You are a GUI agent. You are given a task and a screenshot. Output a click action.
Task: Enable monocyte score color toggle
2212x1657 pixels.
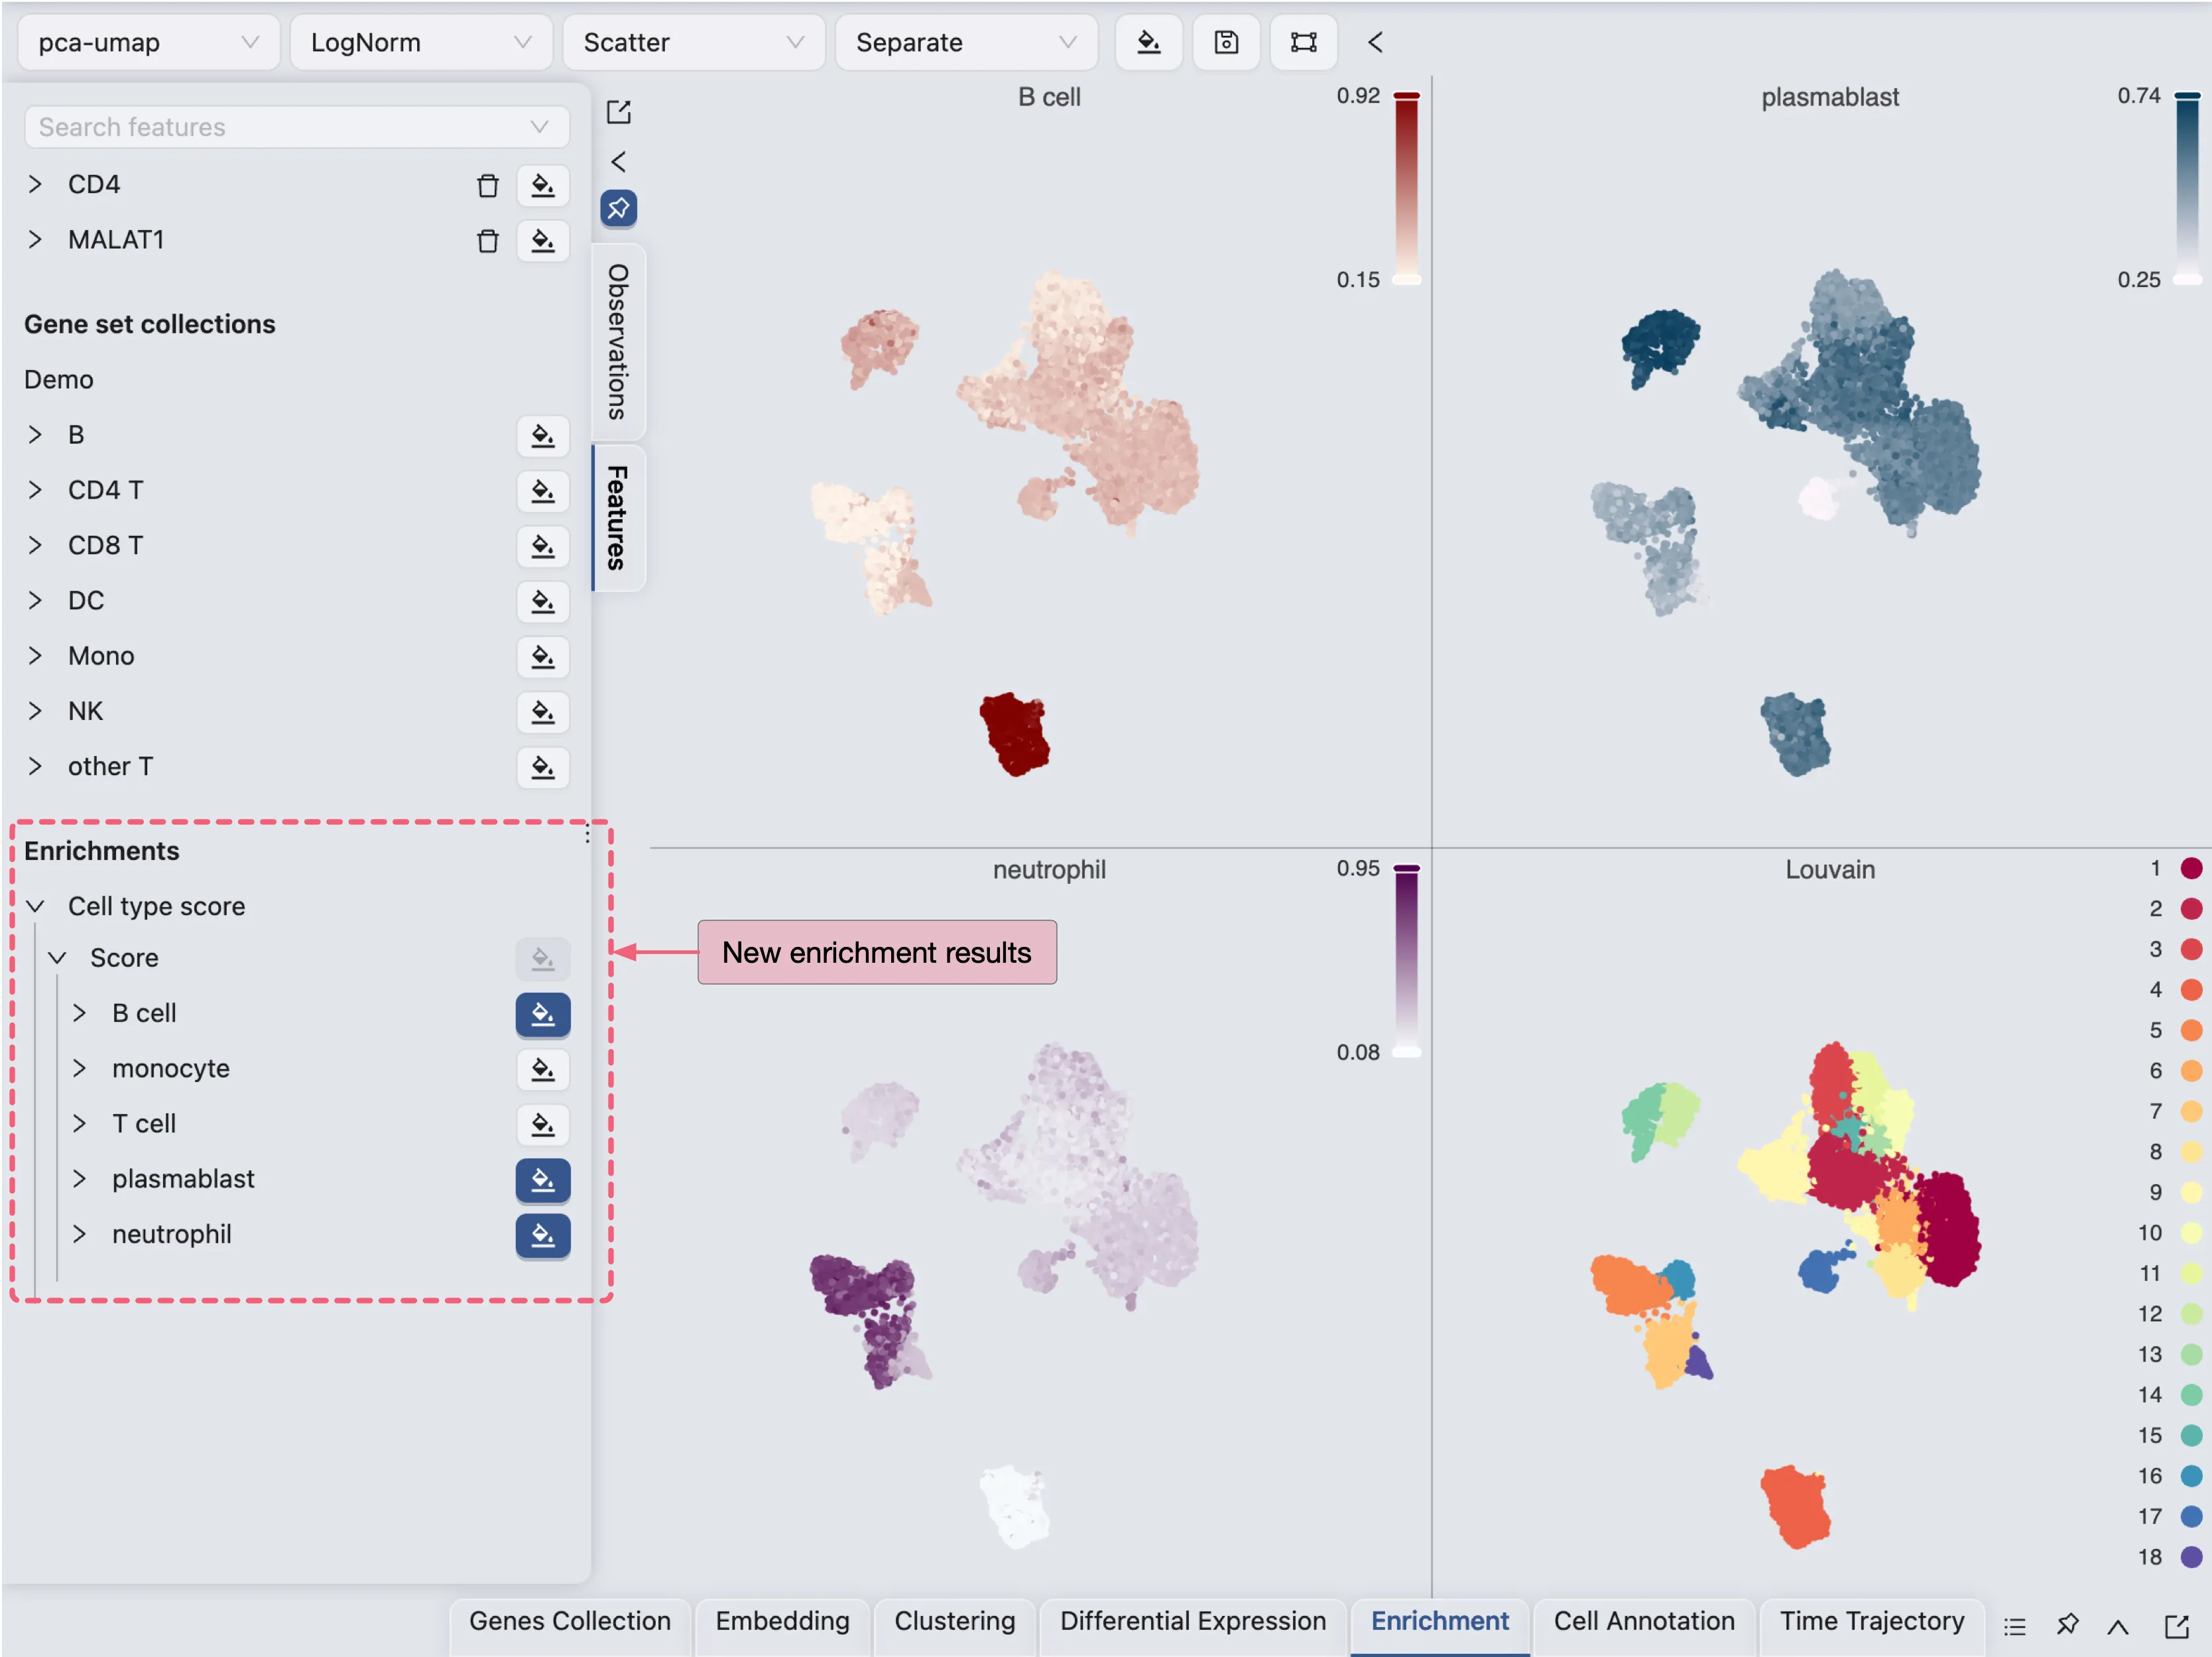542,1069
